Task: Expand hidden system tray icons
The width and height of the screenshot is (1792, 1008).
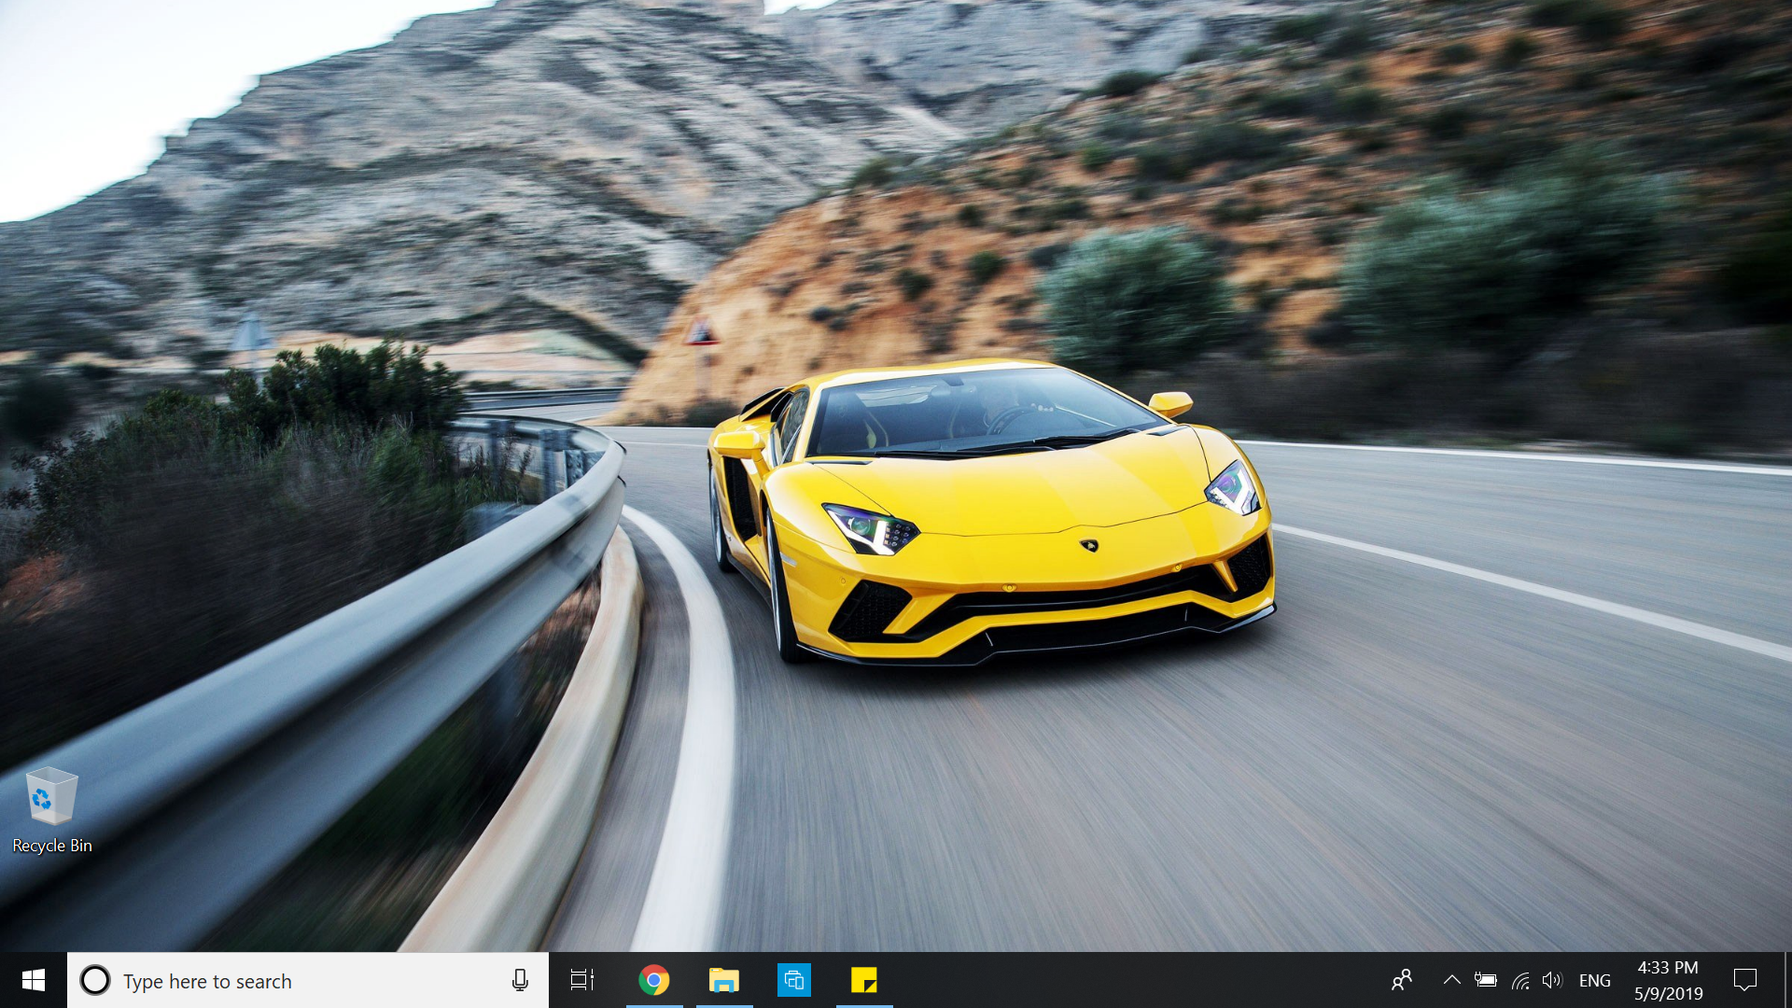Action: coord(1451,980)
